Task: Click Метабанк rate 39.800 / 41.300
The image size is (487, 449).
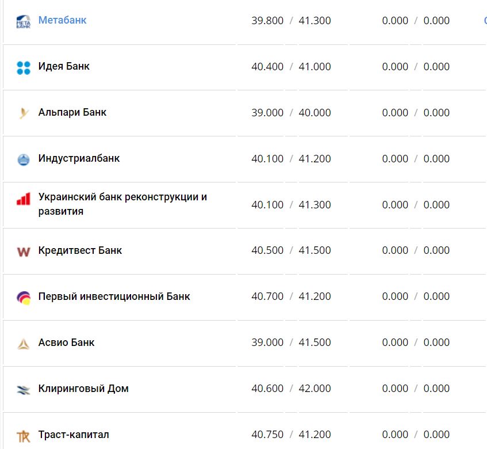Action: tap(291, 21)
